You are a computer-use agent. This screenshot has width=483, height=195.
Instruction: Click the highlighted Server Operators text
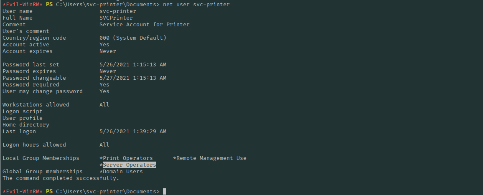(x=130, y=165)
